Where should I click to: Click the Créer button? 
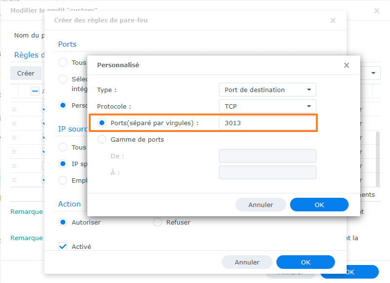pyautogui.click(x=26, y=73)
